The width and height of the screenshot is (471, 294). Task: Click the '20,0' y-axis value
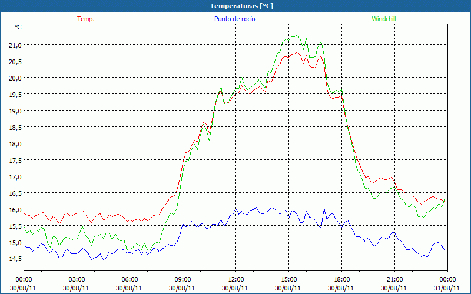coord(15,78)
